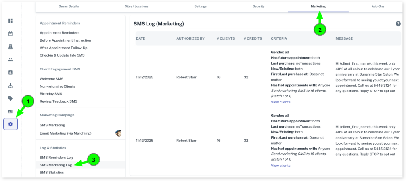Open the dashboard icon in sidebar
This screenshot has width=406, height=181.
(x=10, y=21)
